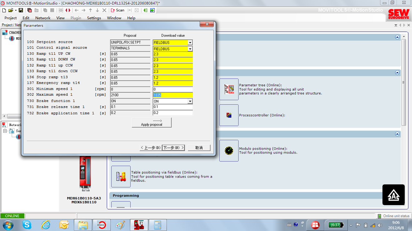Viewport: 412px width, 231px height.
Task: Launch the Processcontroller tool icon
Action: (229, 115)
